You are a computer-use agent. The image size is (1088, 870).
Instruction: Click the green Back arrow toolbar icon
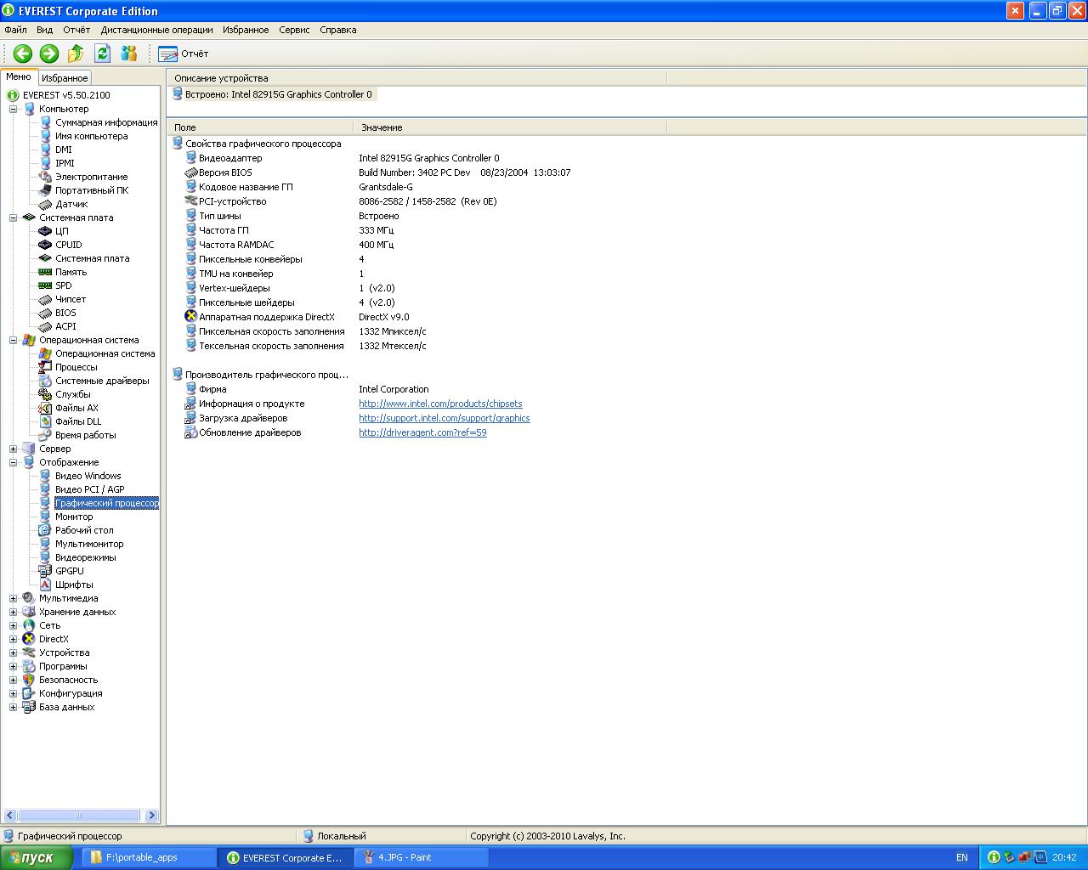coord(23,54)
